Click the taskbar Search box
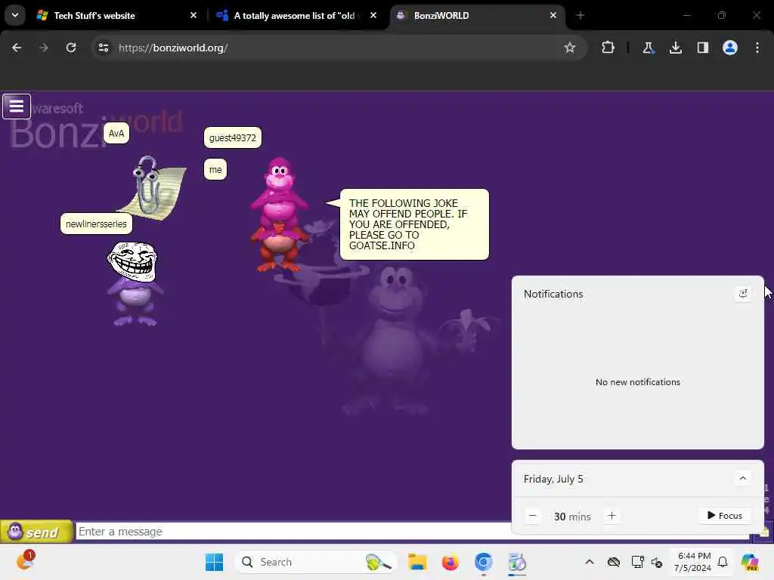 pos(316,562)
